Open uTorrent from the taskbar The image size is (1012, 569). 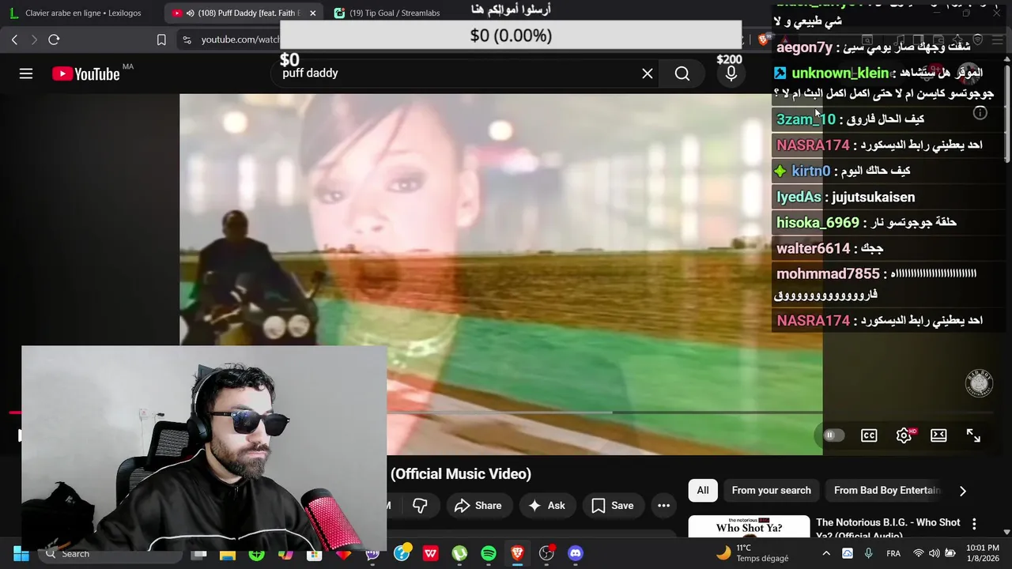[459, 554]
